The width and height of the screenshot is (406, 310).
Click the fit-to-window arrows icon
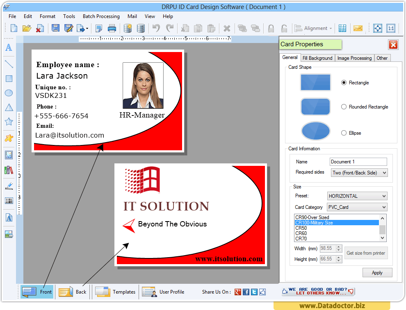pyautogui.click(x=378, y=28)
